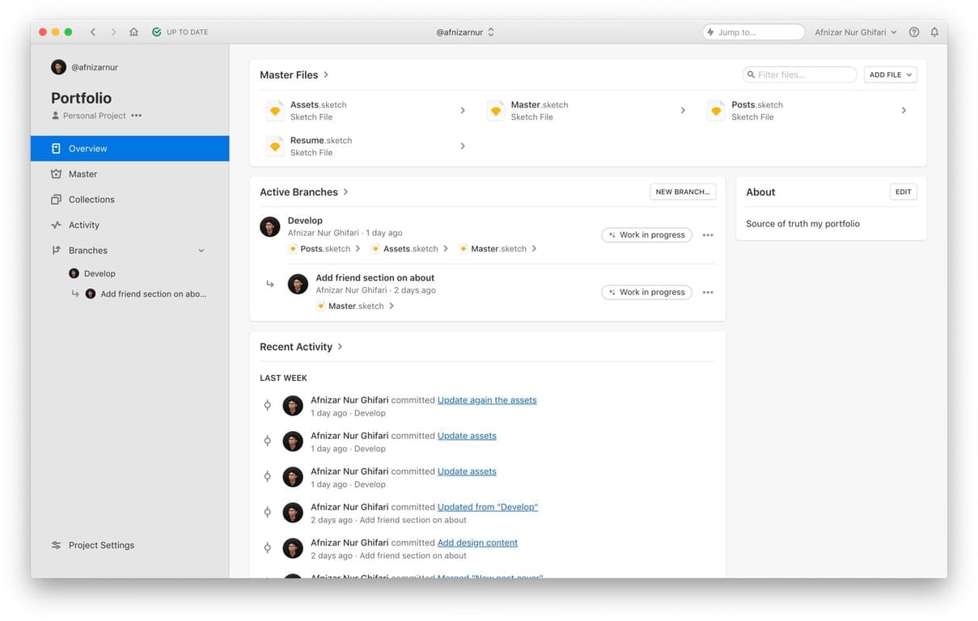Collapse the Branches section in sidebar
The height and width of the screenshot is (621, 978).
click(x=201, y=251)
